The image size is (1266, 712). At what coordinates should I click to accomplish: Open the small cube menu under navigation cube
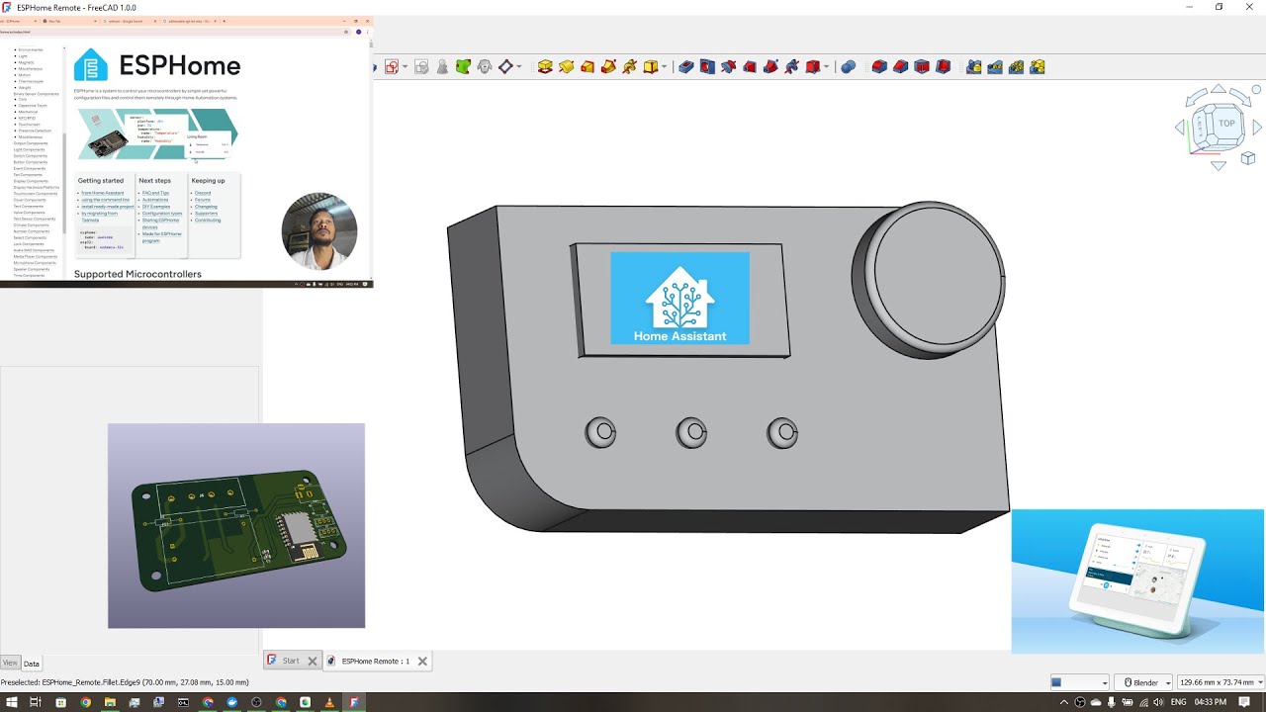pos(1248,158)
